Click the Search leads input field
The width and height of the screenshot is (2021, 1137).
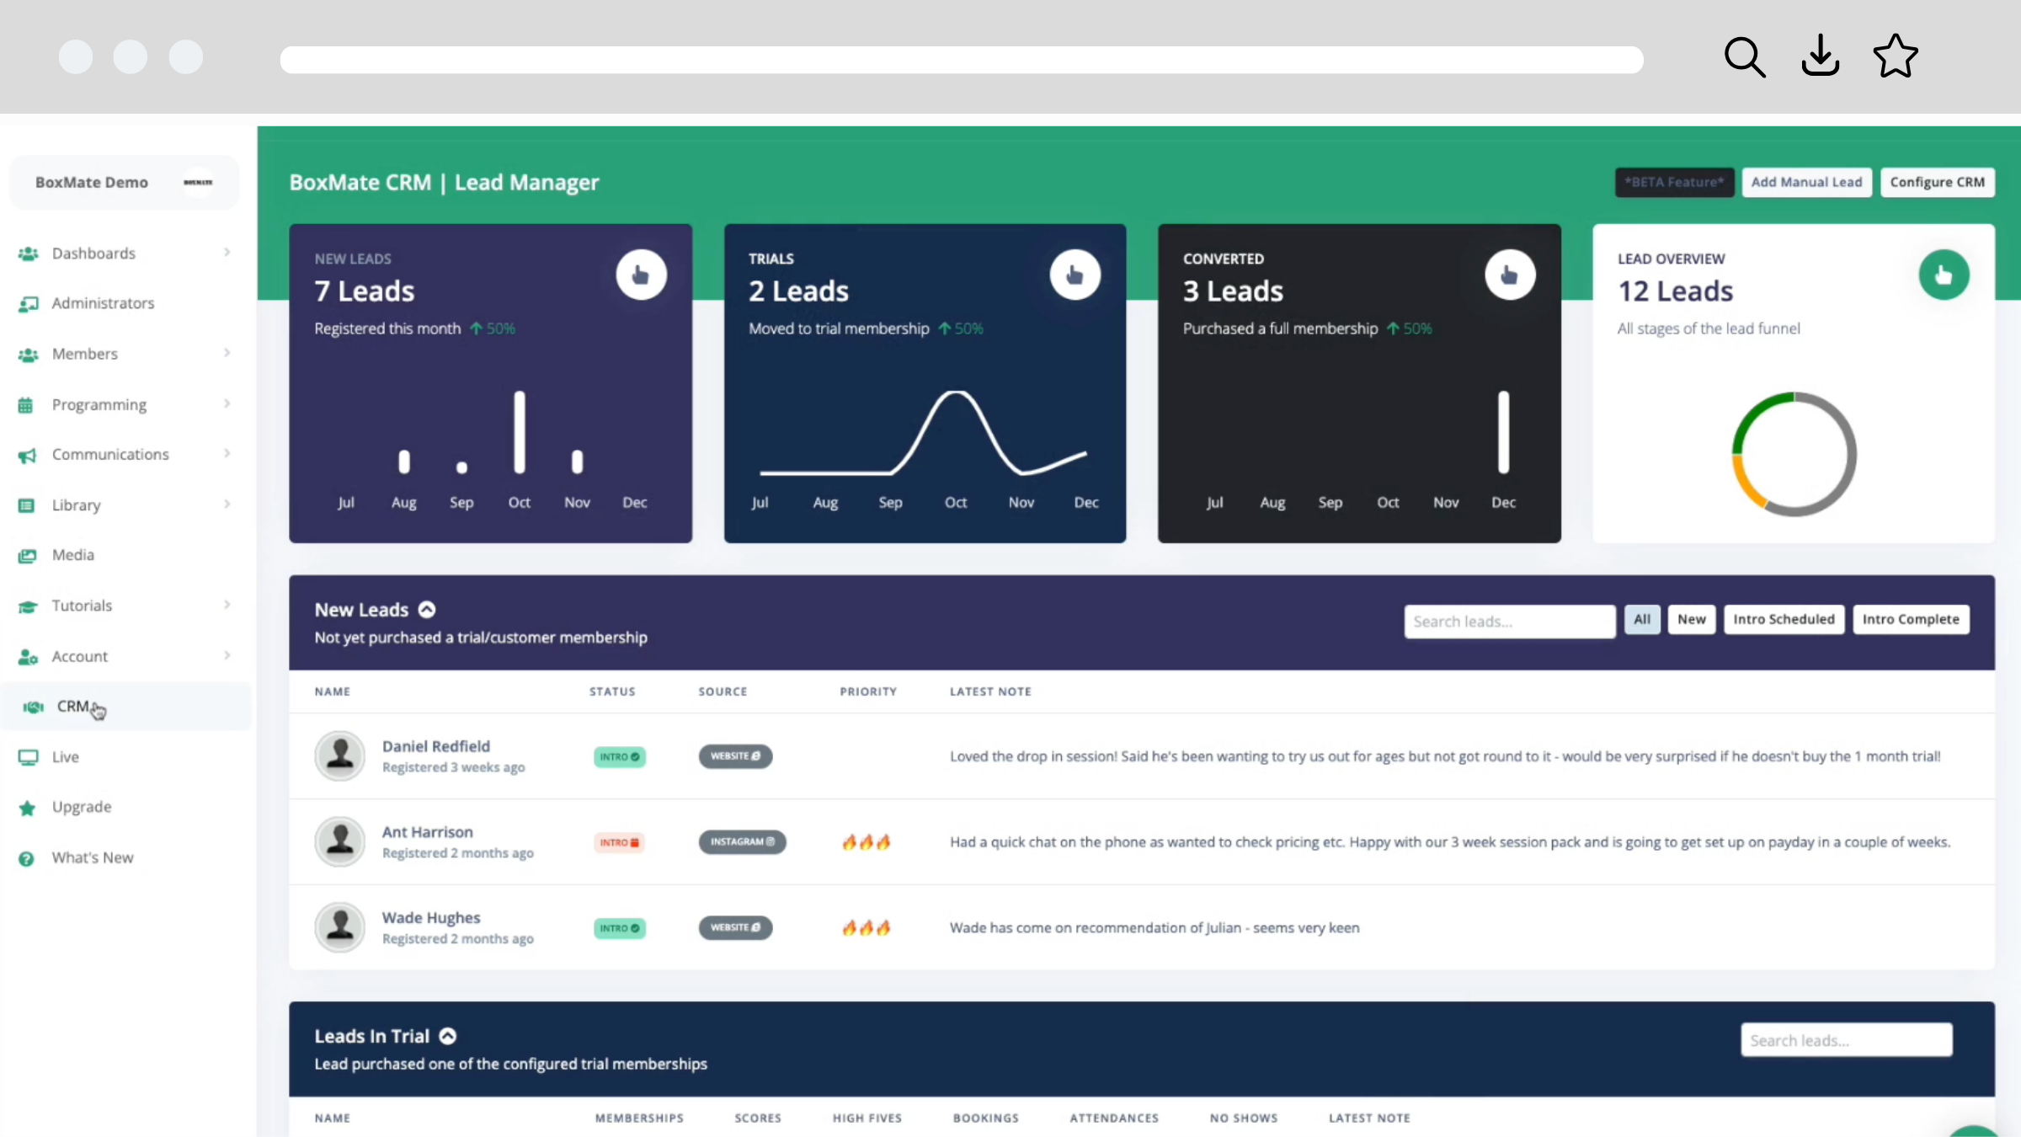(1509, 621)
